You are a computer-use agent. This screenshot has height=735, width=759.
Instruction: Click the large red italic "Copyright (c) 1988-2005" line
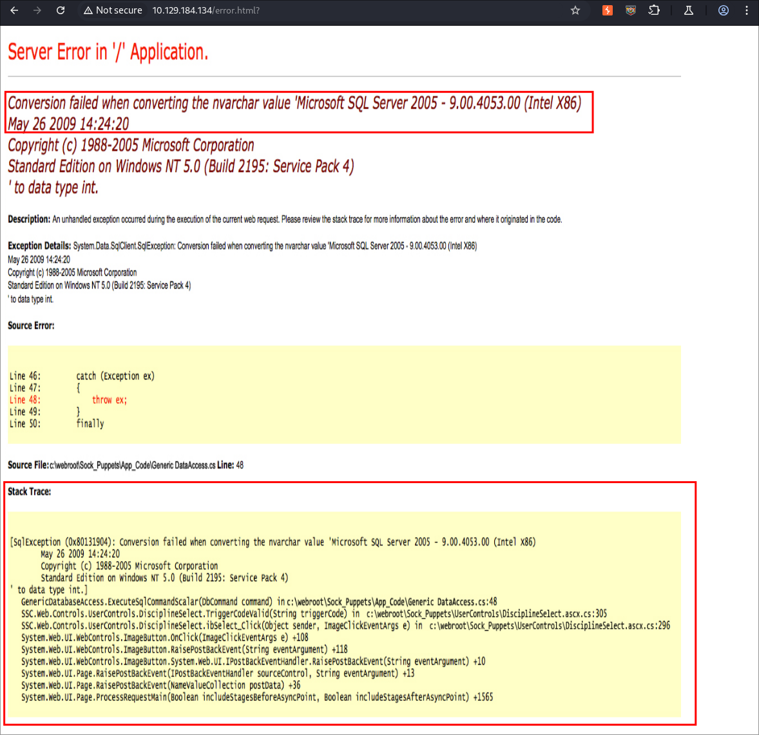pyautogui.click(x=131, y=145)
